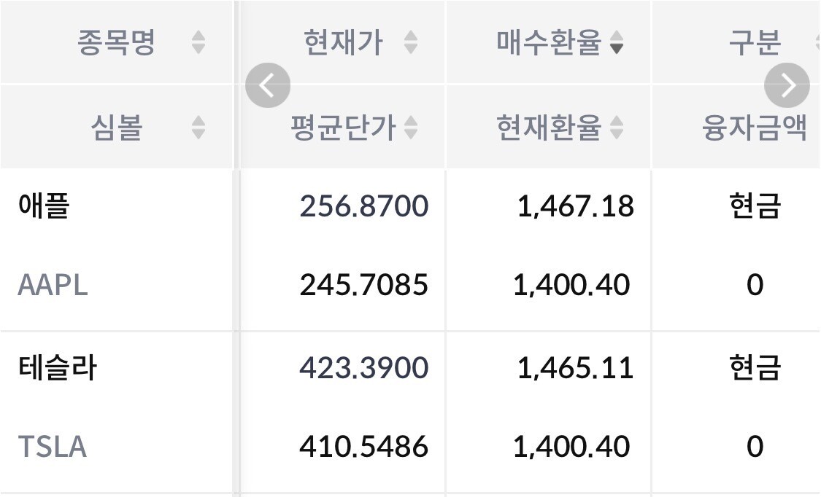Click the 현금 label in Apple row
The height and width of the screenshot is (497, 821).
(754, 206)
